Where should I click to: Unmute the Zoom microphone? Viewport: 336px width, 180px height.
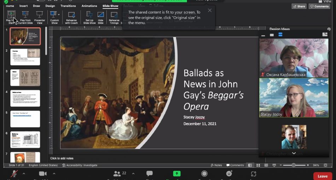click(15, 174)
